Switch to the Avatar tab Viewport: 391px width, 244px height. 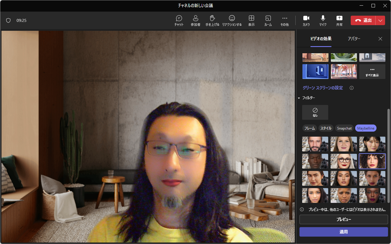tap(354, 39)
